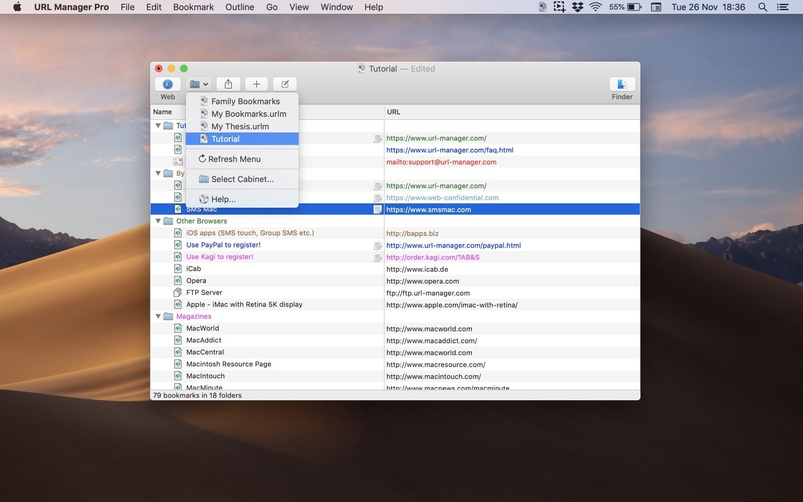Click the Add bookmark plus button
Screen dimensions: 803x502
[256, 84]
